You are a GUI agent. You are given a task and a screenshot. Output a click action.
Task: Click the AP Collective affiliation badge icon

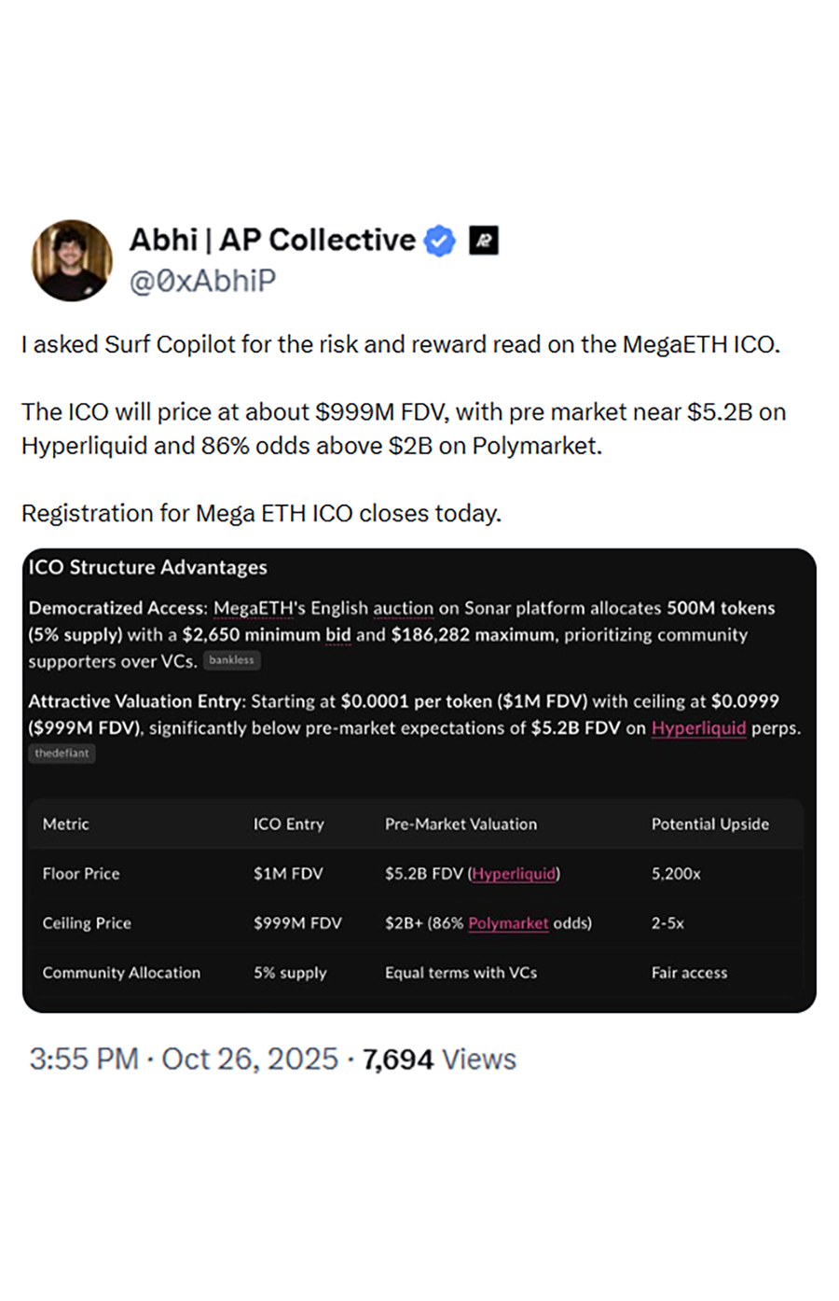[483, 241]
